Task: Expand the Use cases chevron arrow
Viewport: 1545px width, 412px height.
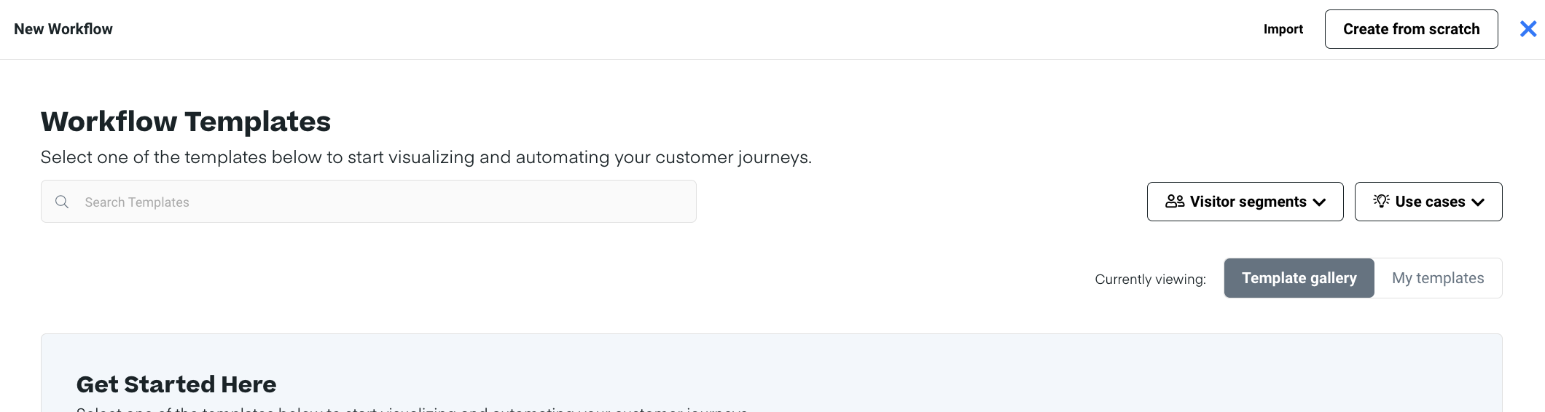Action: pyautogui.click(x=1478, y=202)
